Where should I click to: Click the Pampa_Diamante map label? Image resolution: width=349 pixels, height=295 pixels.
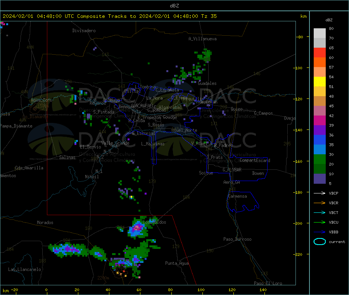tap(16, 126)
